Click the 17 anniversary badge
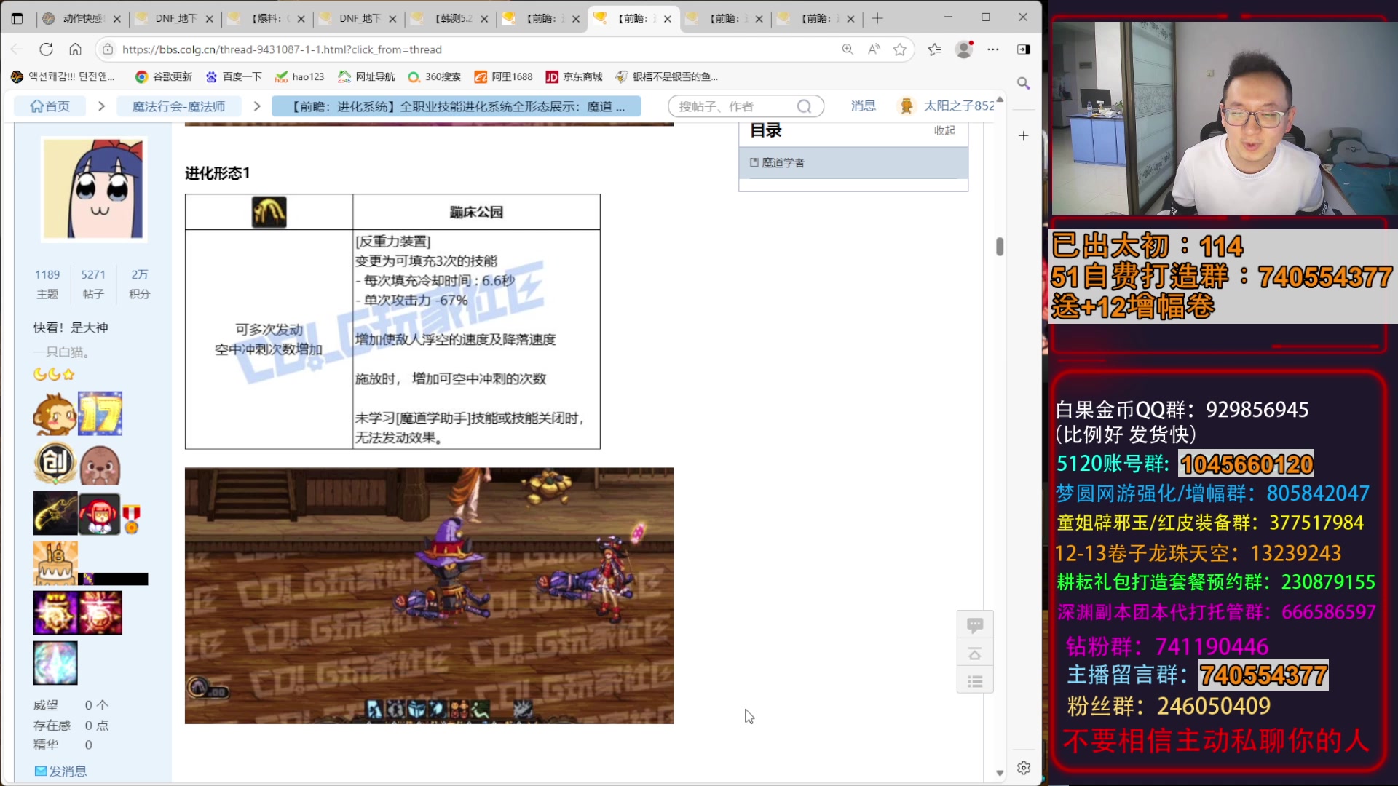1398x786 pixels. point(100,413)
